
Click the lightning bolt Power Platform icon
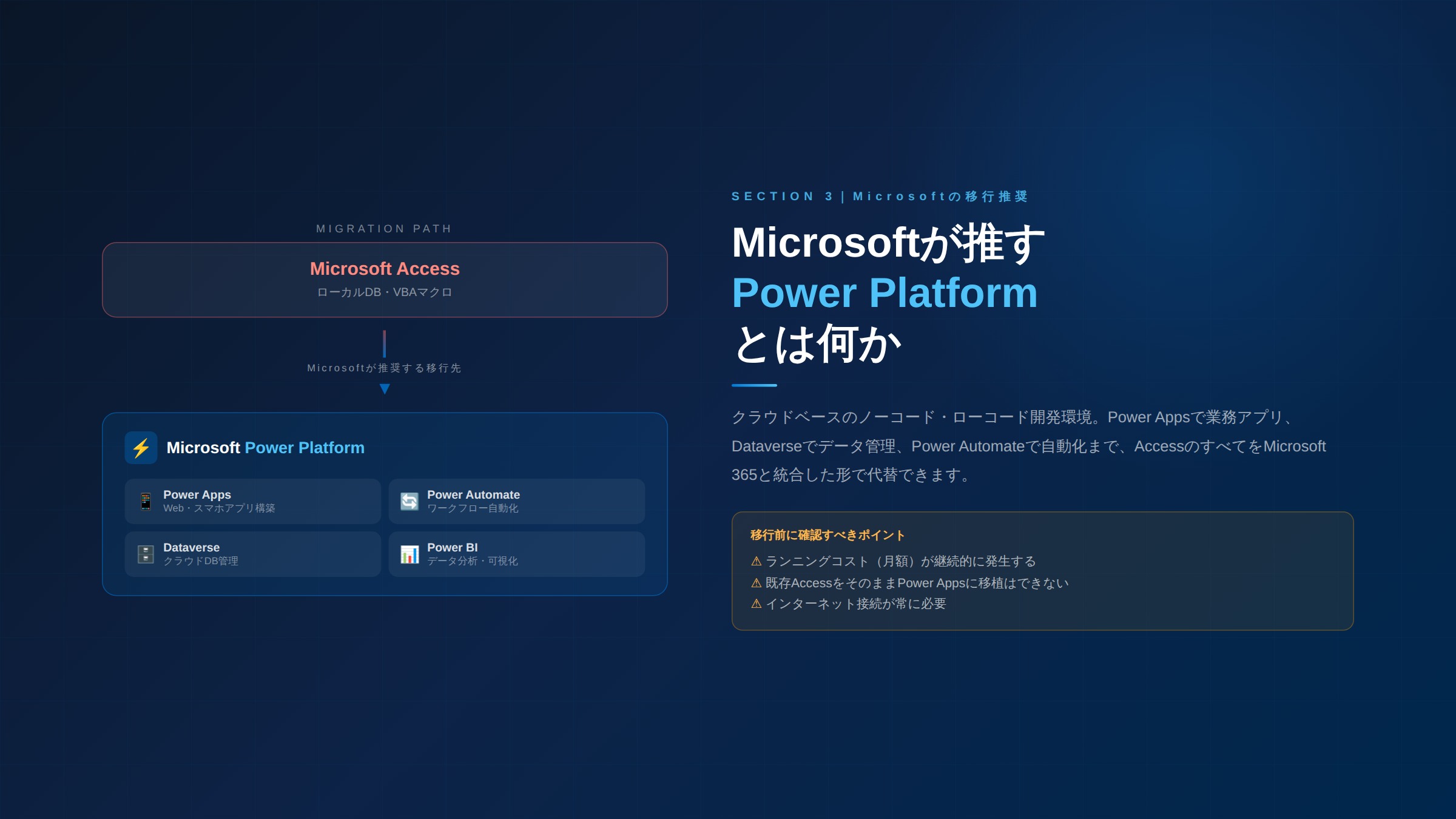click(141, 448)
